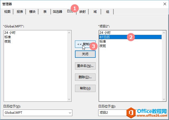Screen dimensions: 169x120
Task: Open the 域 tab
Action: [x=95, y=12]
